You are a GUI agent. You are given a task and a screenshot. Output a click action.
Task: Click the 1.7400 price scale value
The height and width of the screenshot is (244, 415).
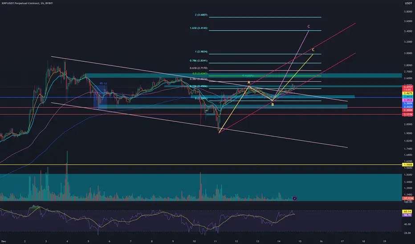(408, 149)
